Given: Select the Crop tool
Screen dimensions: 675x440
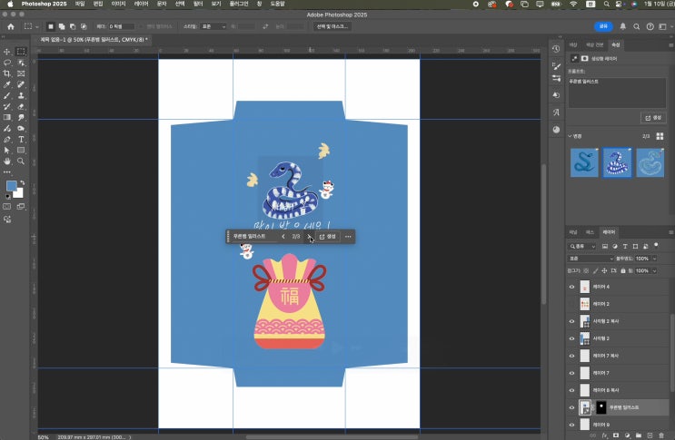Looking at the screenshot, I should [x=7, y=73].
